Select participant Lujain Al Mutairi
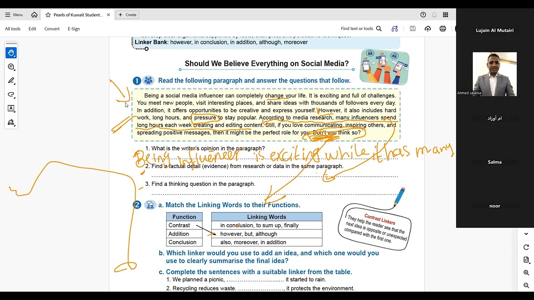 495,30
